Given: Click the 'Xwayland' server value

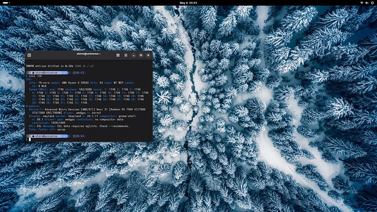Looking at the screenshot, I should [x=74, y=116].
